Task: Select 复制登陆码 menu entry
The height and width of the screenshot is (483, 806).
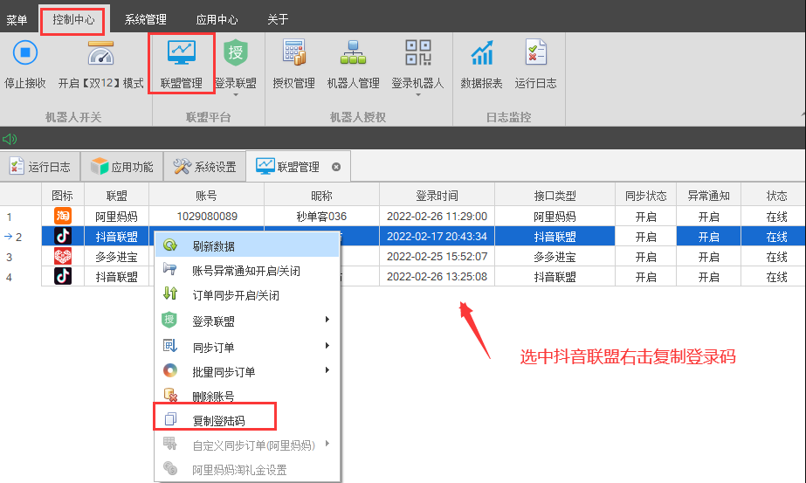Action: coord(247,421)
